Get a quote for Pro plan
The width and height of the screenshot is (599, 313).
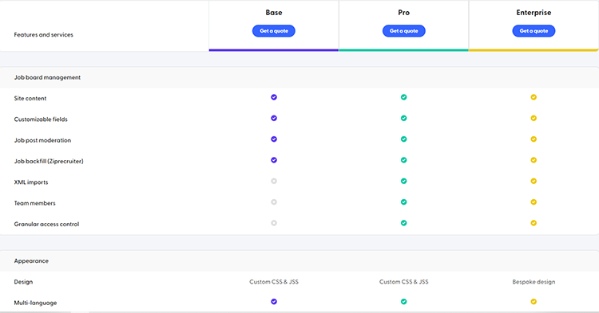point(404,31)
